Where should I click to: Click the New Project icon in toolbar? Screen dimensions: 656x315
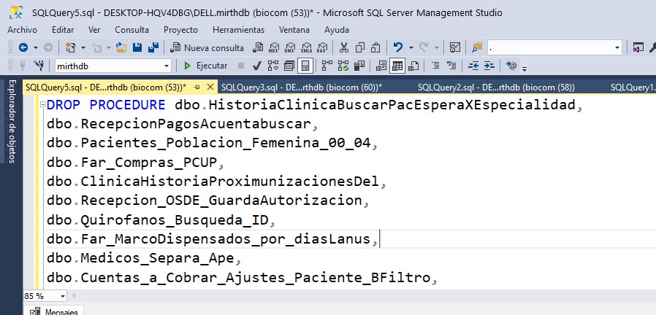(x=70, y=47)
